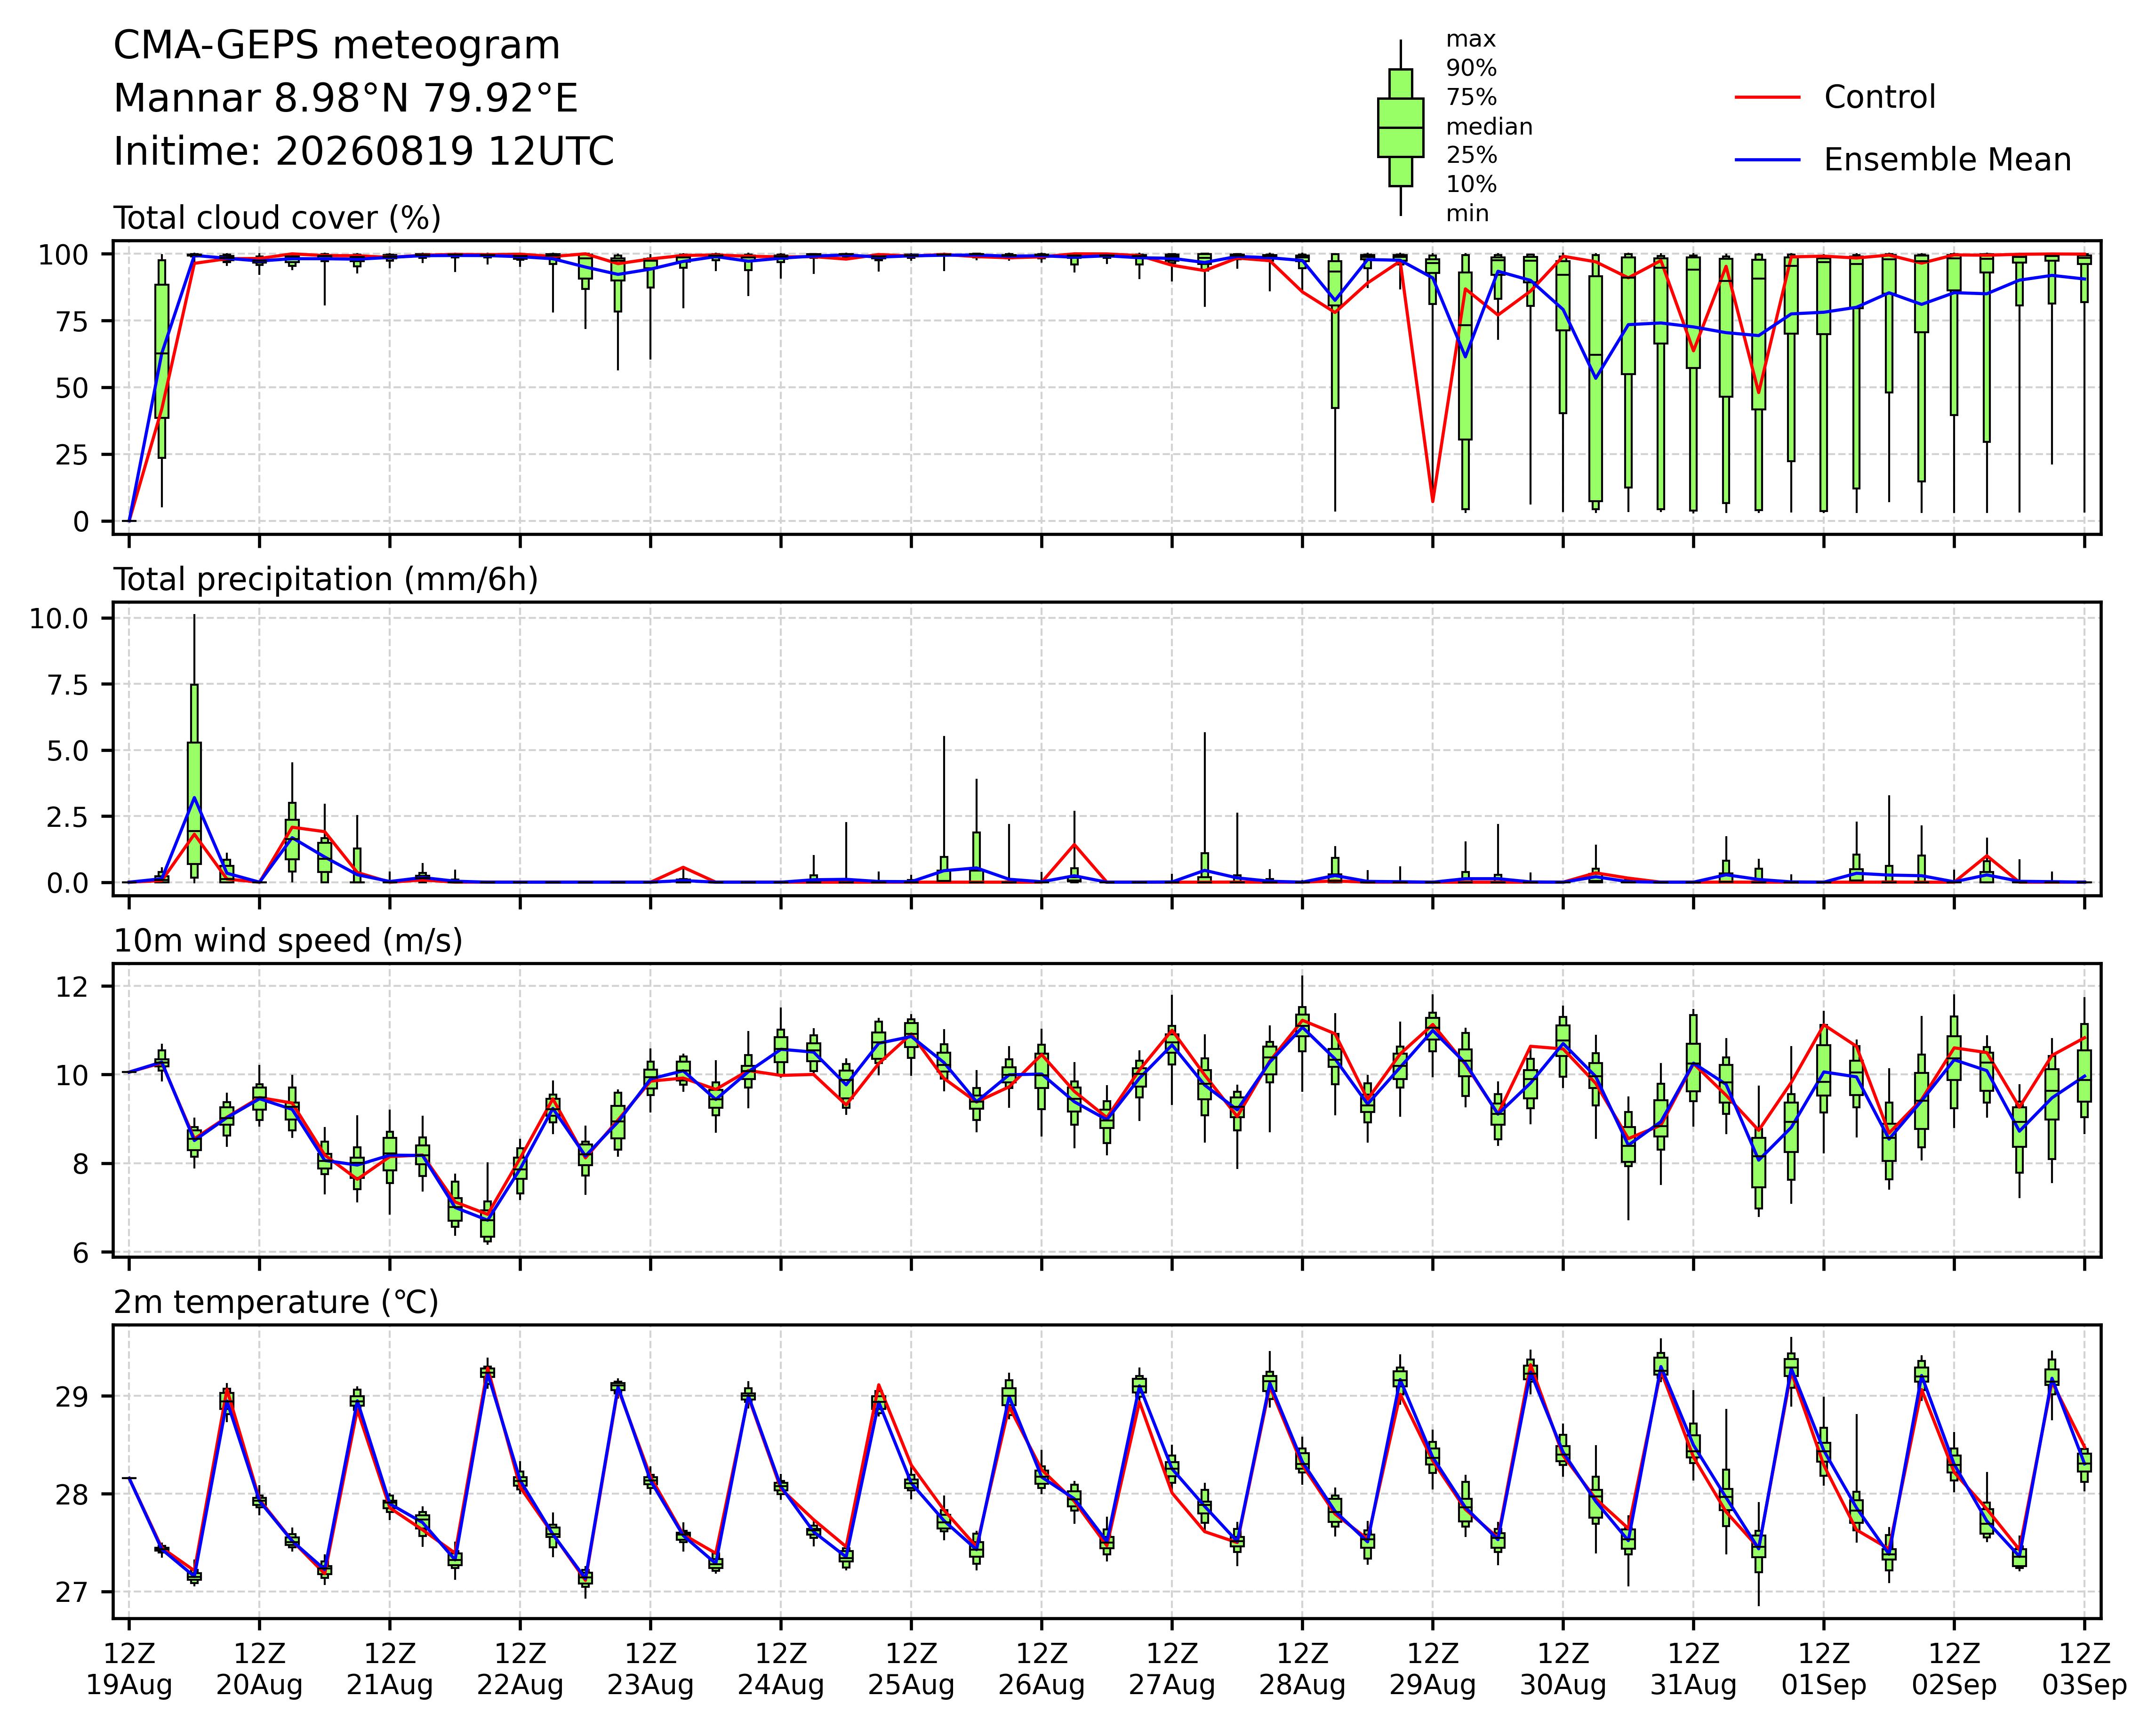The image size is (2156, 1728).
Task: Click the red Control legend line
Action: point(1767,97)
